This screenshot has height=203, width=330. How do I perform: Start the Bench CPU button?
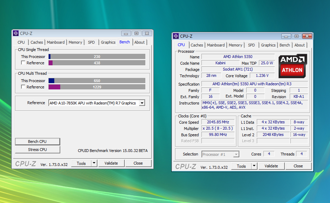37,142
